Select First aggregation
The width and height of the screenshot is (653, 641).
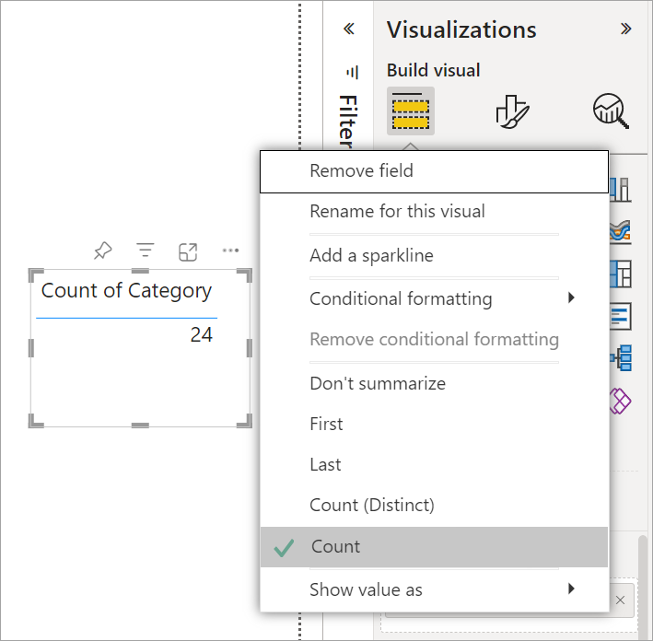click(435, 424)
